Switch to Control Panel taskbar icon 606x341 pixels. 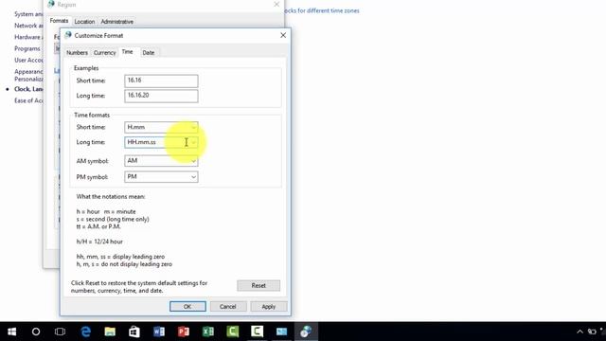click(306, 332)
